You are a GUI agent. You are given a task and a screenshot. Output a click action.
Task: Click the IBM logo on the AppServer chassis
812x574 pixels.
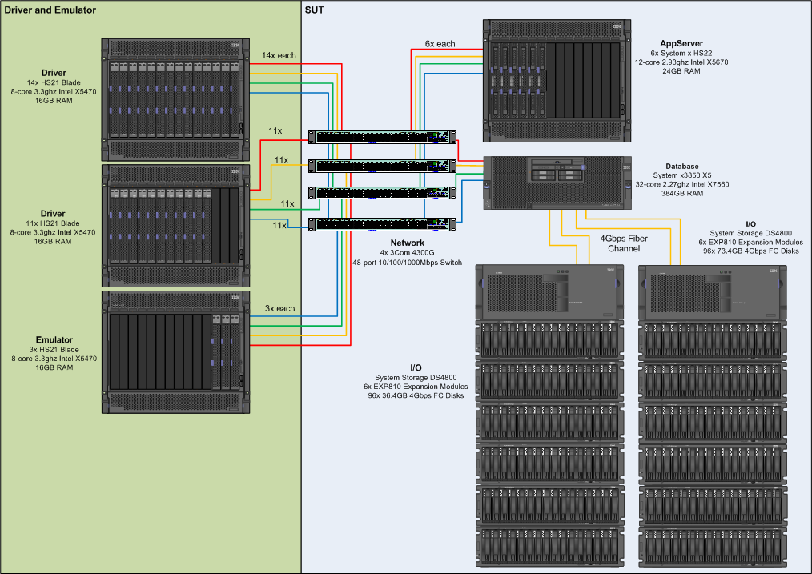617,26
